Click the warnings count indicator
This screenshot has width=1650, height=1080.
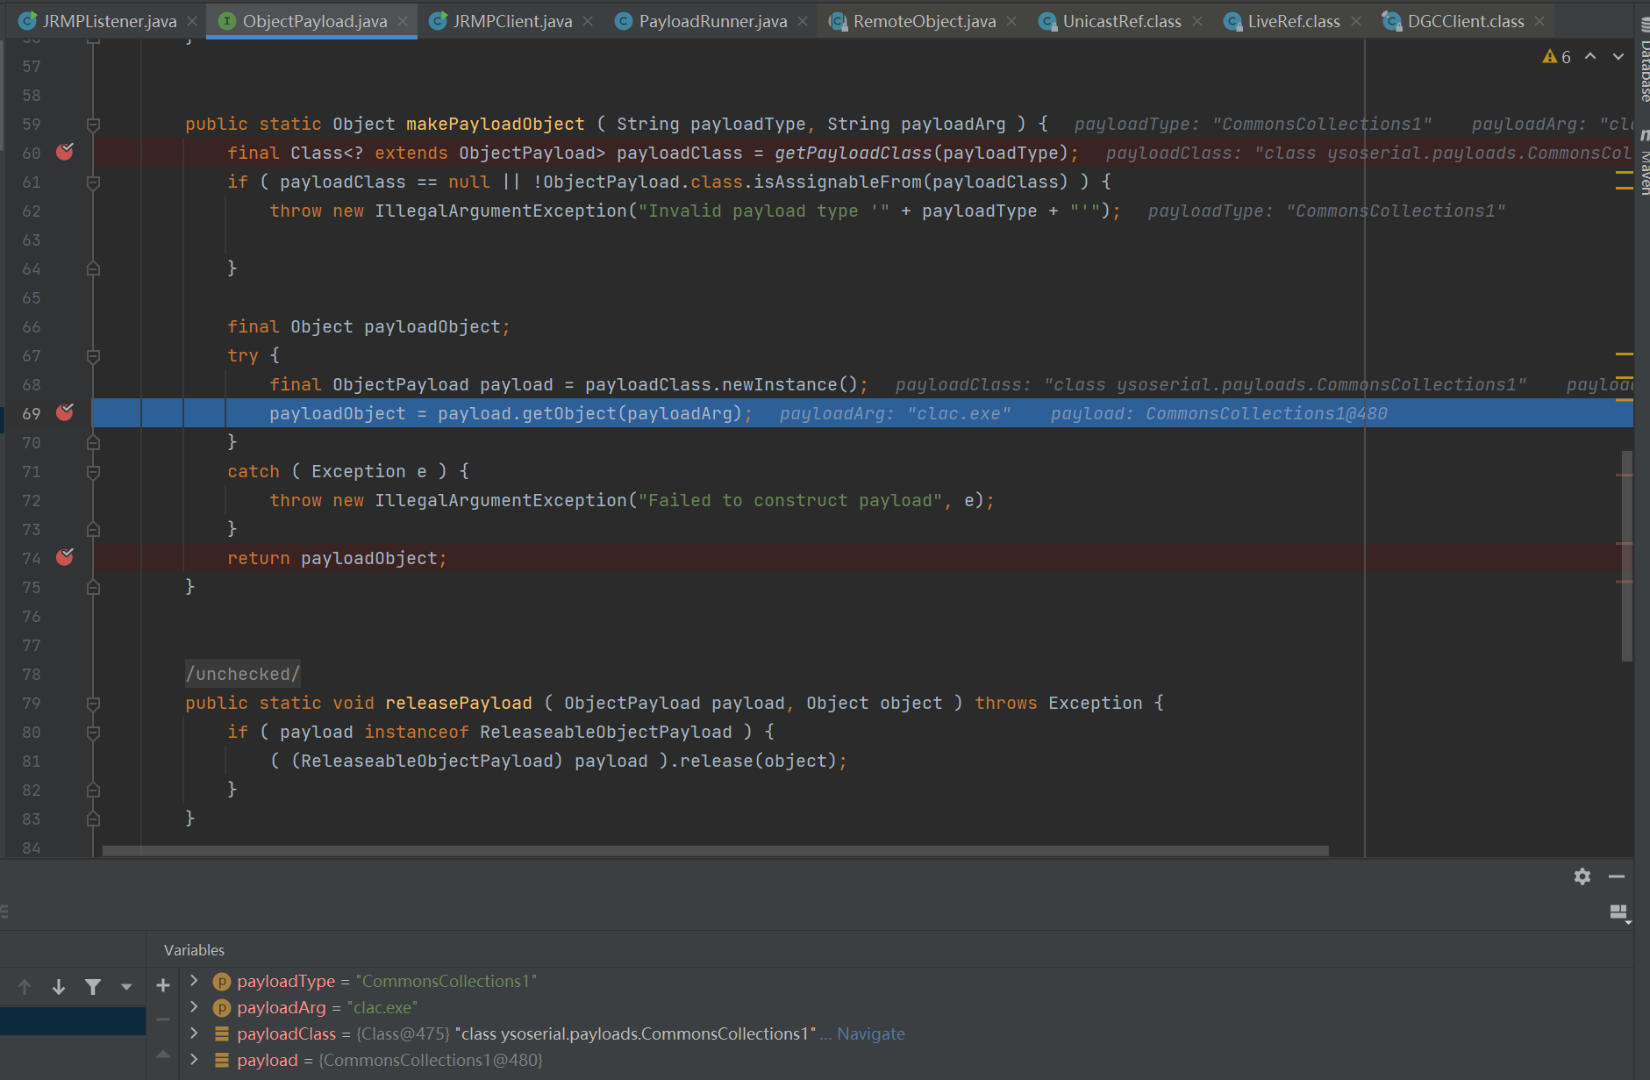(x=1557, y=57)
